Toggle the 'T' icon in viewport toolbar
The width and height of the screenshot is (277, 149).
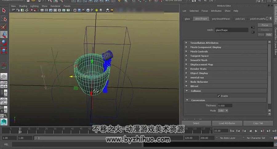coord(68,10)
